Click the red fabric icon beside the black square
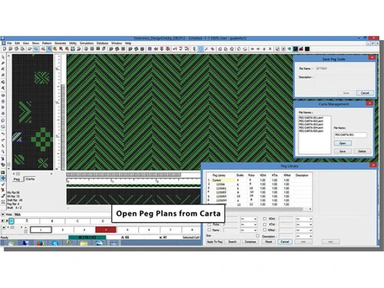The width and height of the screenshot is (384, 288). click(x=301, y=49)
